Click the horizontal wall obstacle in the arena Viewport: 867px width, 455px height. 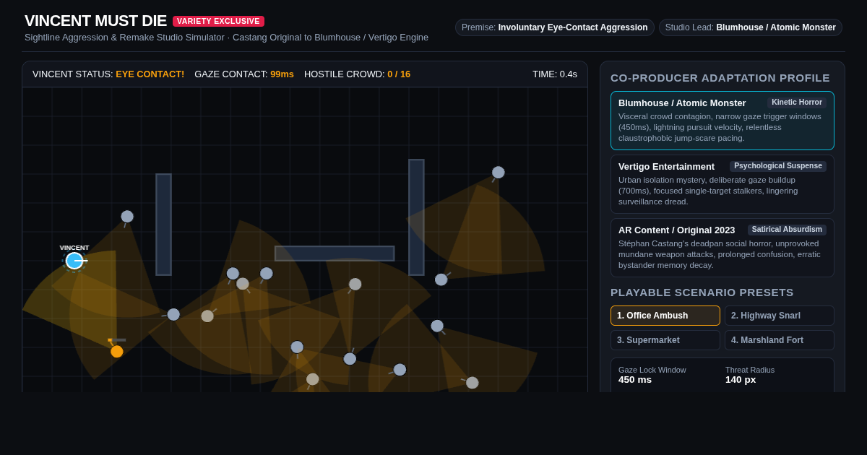pos(335,253)
